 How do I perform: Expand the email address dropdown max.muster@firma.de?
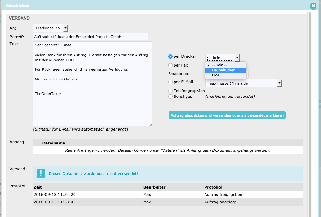point(279,83)
